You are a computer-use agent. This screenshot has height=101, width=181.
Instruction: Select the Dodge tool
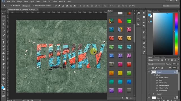[4, 60]
